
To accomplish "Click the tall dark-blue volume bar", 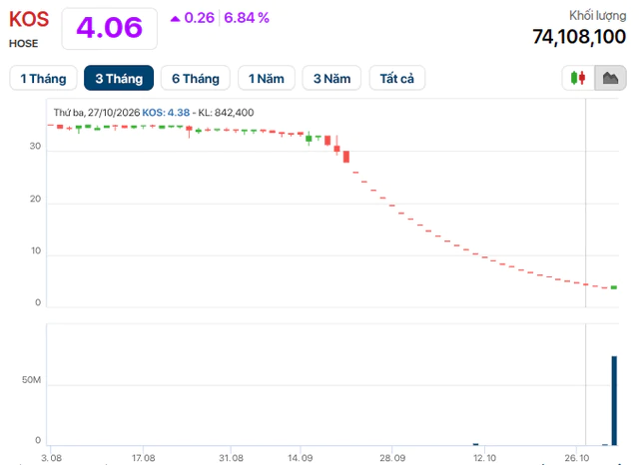I will click(614, 401).
